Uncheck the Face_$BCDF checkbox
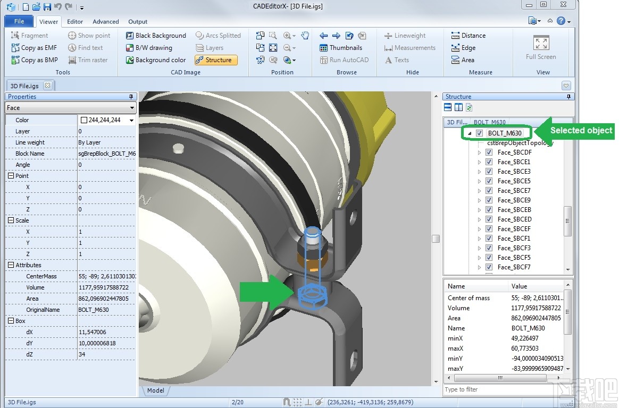This screenshot has height=408, width=619. (489, 152)
